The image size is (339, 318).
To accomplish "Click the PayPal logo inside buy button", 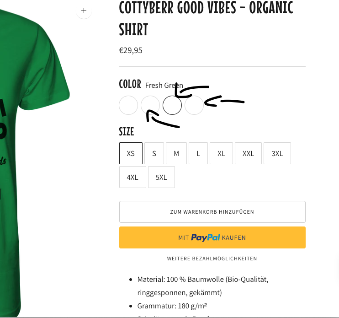I will [206, 237].
